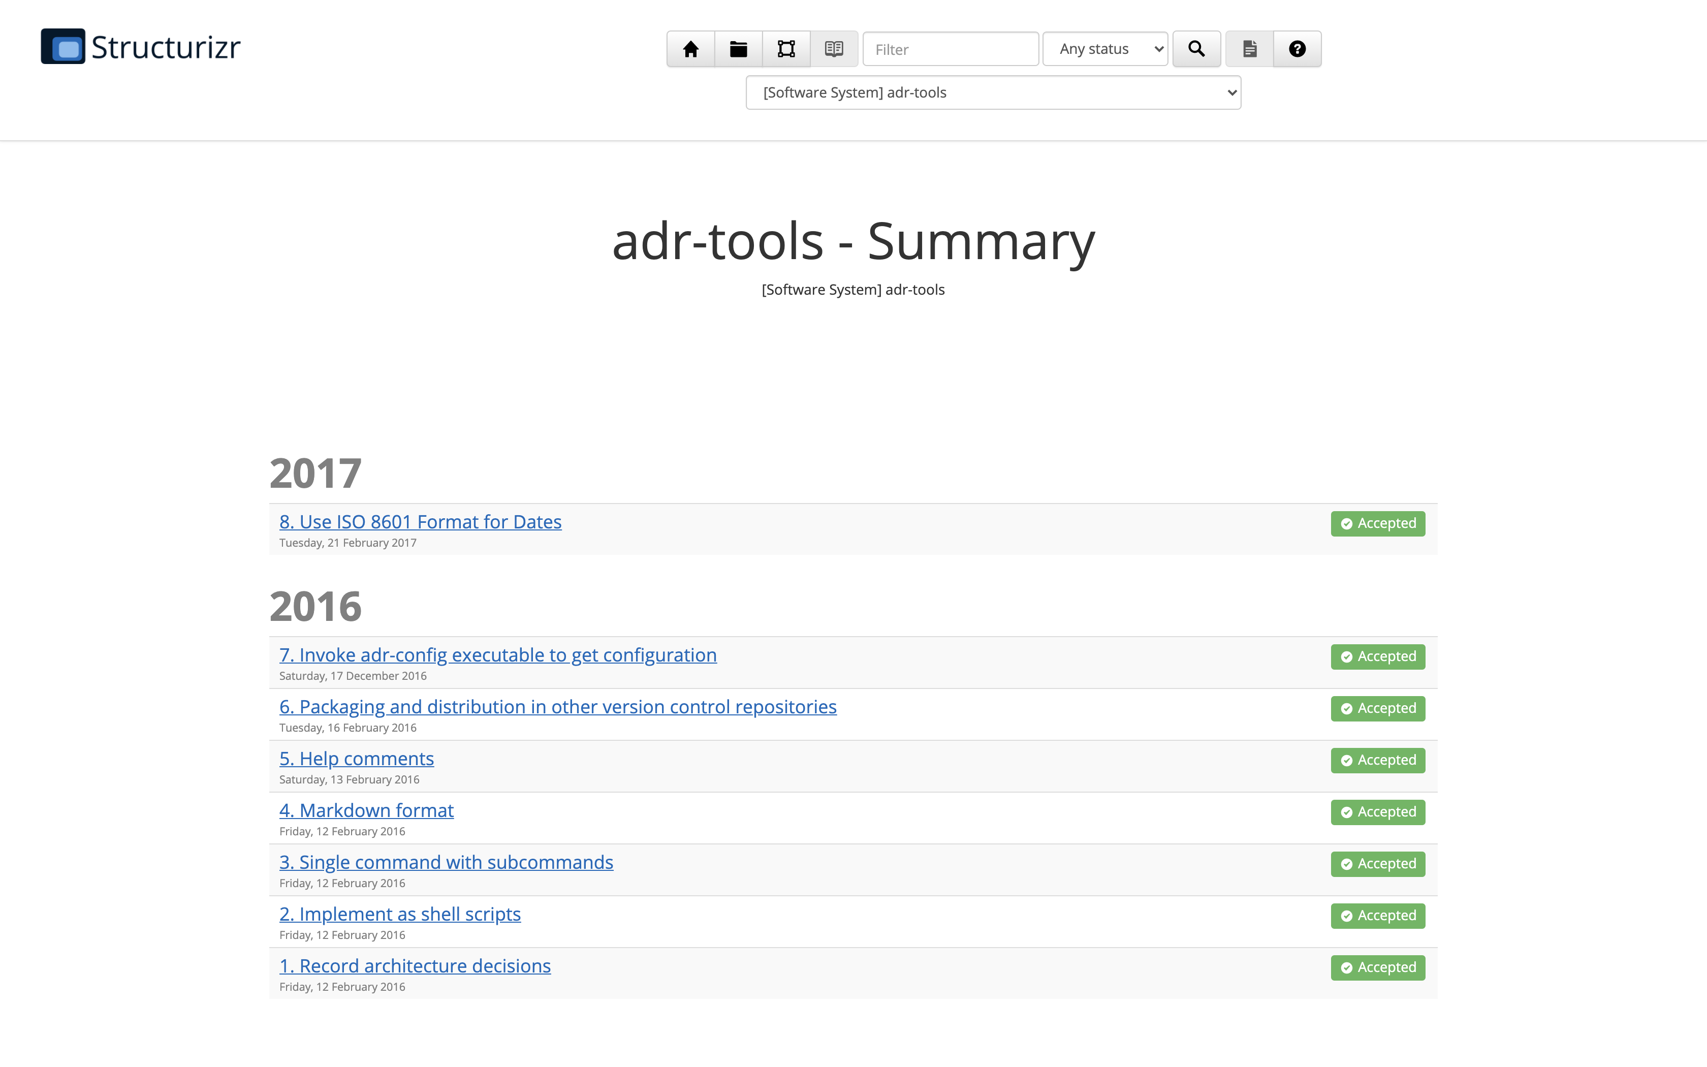Click the Home icon in the toolbar
The width and height of the screenshot is (1707, 1067).
click(690, 49)
